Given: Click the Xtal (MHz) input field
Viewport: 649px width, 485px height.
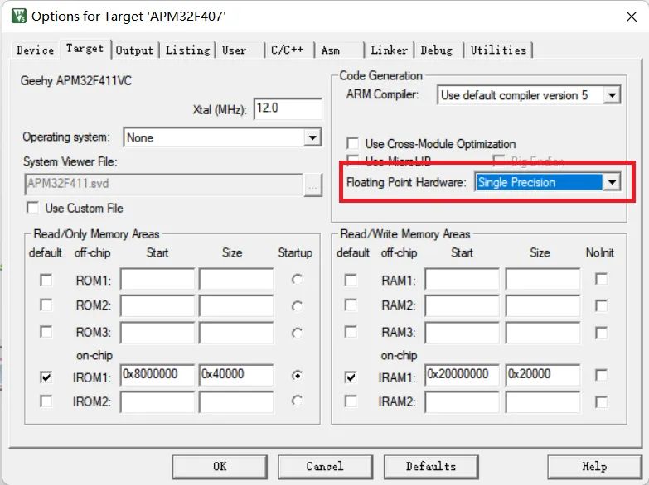Looking at the screenshot, I should [288, 108].
